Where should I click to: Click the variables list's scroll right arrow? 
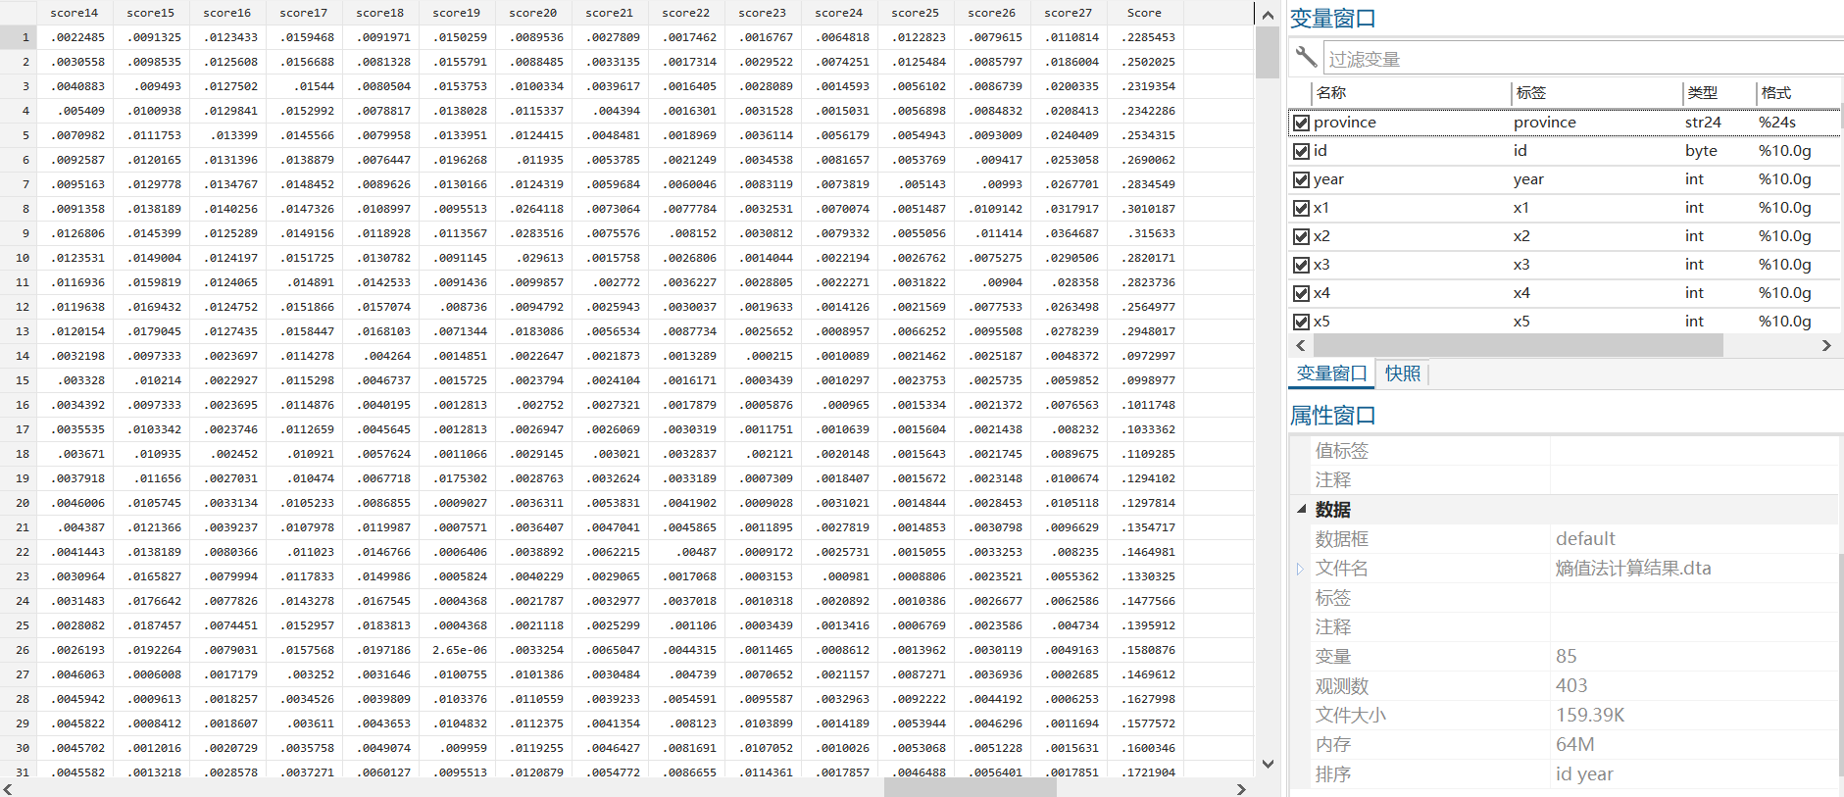tap(1826, 345)
